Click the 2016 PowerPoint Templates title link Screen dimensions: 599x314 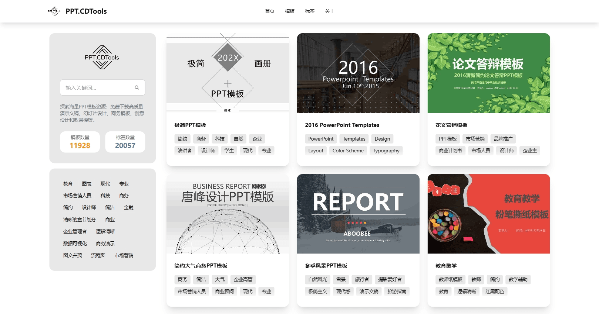(x=342, y=125)
